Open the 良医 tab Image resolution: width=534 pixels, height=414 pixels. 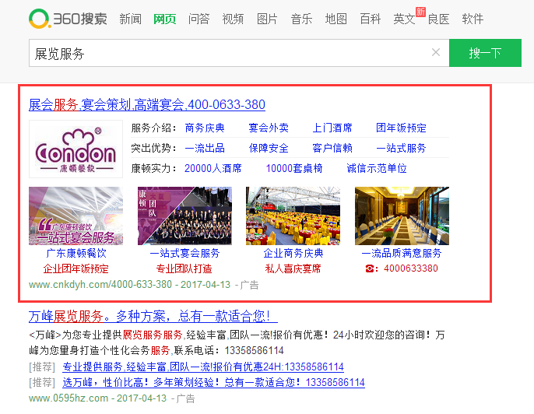click(438, 19)
